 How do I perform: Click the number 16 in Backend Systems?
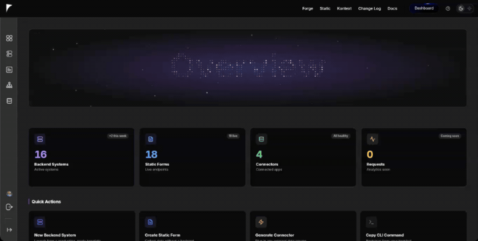click(41, 154)
